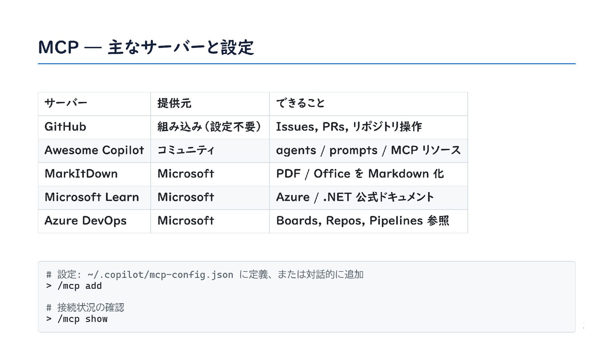The width and height of the screenshot is (613, 345).
Task: Click the "/mcp show" command line
Action: point(82,319)
